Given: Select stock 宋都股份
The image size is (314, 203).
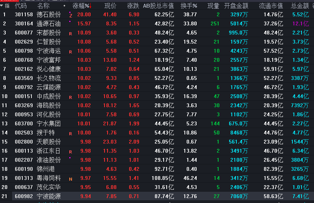Looking at the screenshot, I should tap(48, 33).
